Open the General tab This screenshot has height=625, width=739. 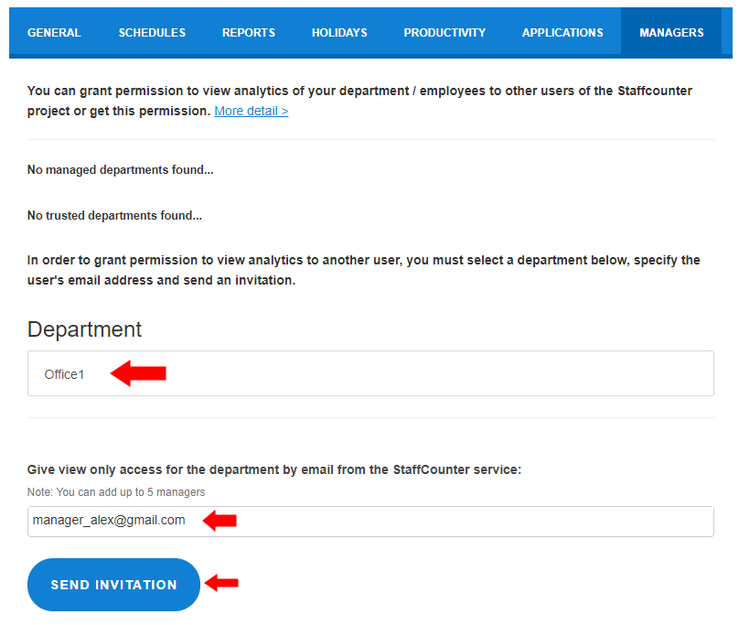54,33
